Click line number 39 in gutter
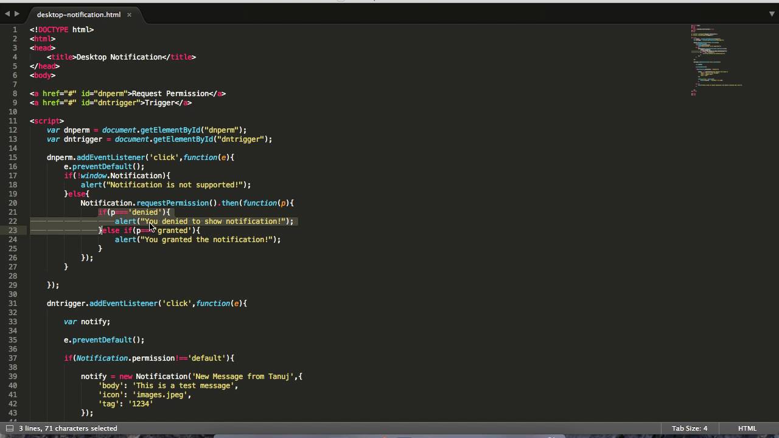Viewport: 779px width, 438px height. (x=13, y=377)
